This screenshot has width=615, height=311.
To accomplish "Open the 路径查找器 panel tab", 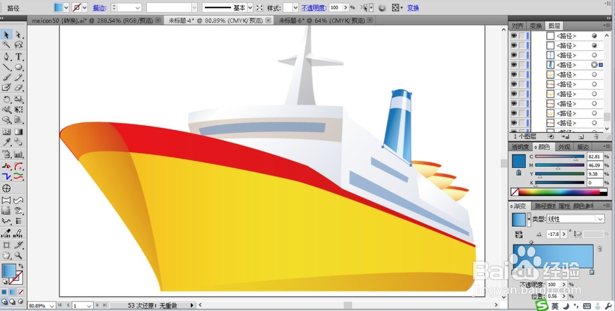I will tap(544, 206).
